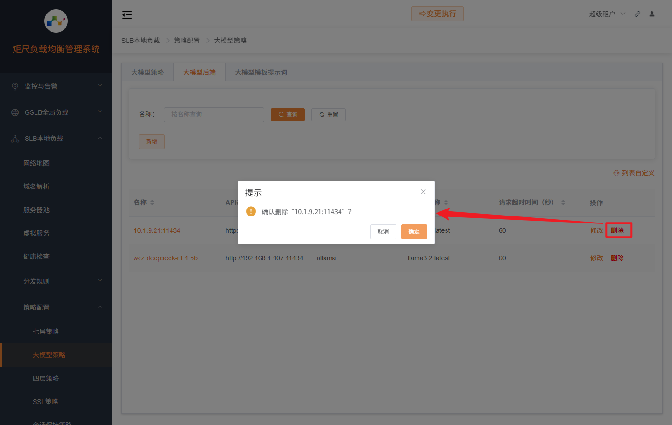Close the 提示 dialog with X icon
This screenshot has width=672, height=425.
pos(423,192)
